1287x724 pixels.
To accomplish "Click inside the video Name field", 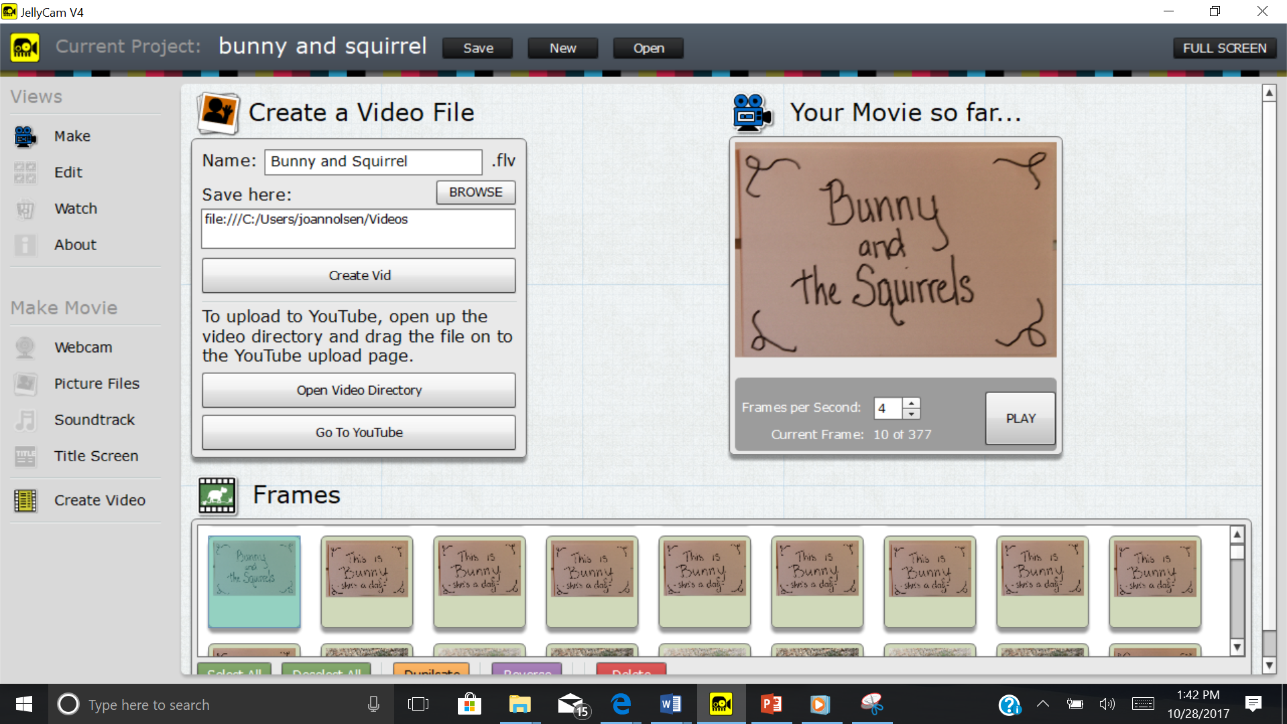I will pyautogui.click(x=373, y=162).
